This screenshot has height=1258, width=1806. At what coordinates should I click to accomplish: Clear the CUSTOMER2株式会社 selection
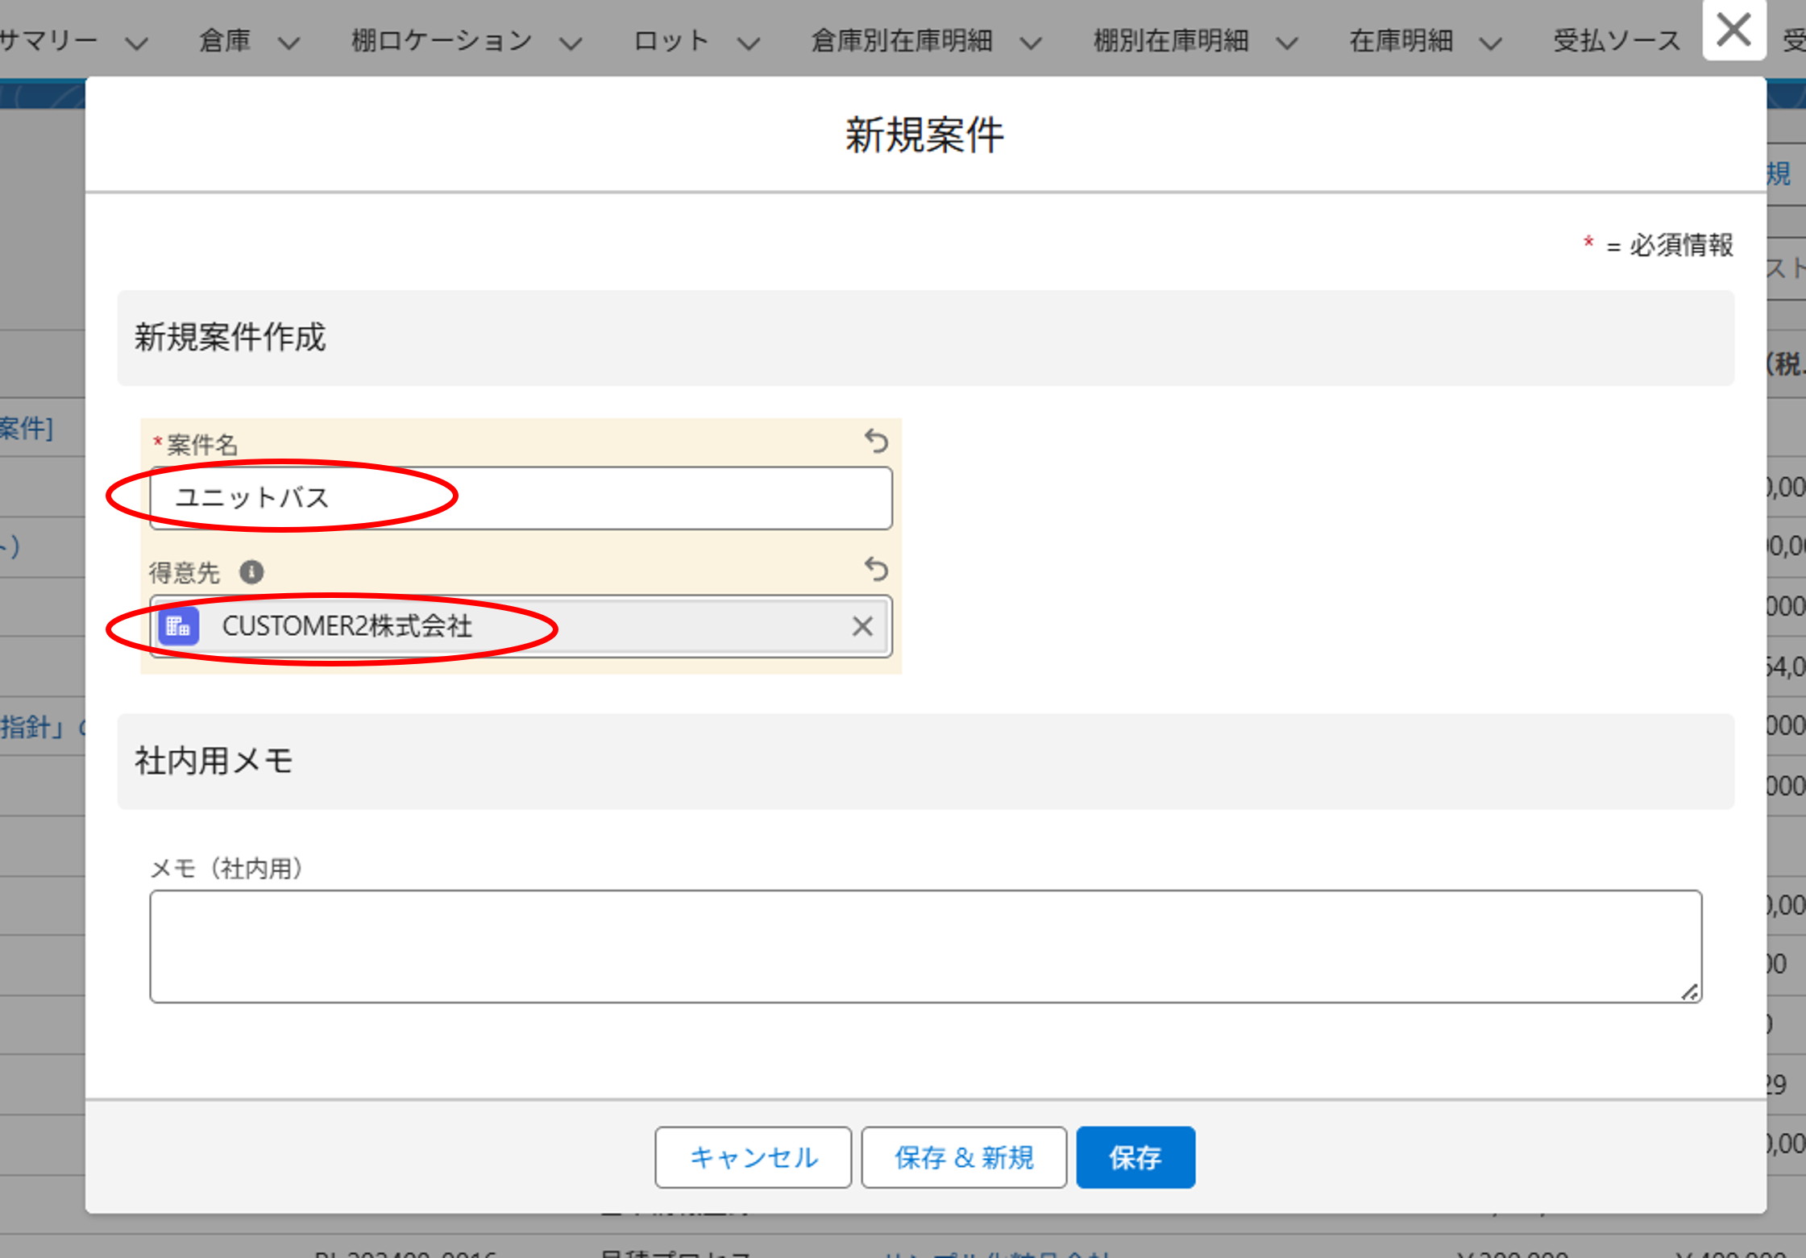pyautogui.click(x=862, y=626)
